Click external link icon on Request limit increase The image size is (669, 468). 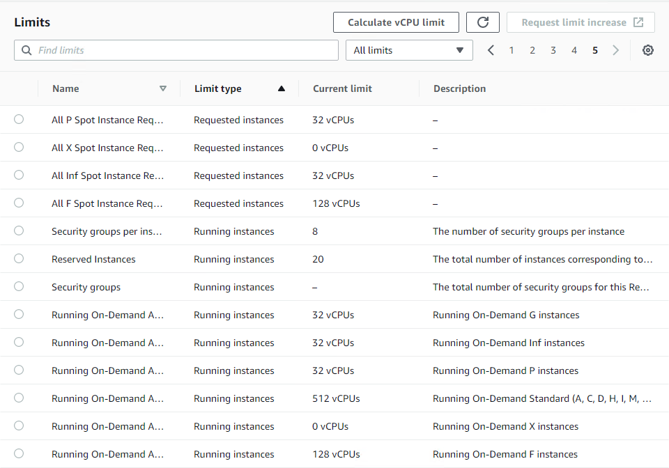(x=638, y=22)
